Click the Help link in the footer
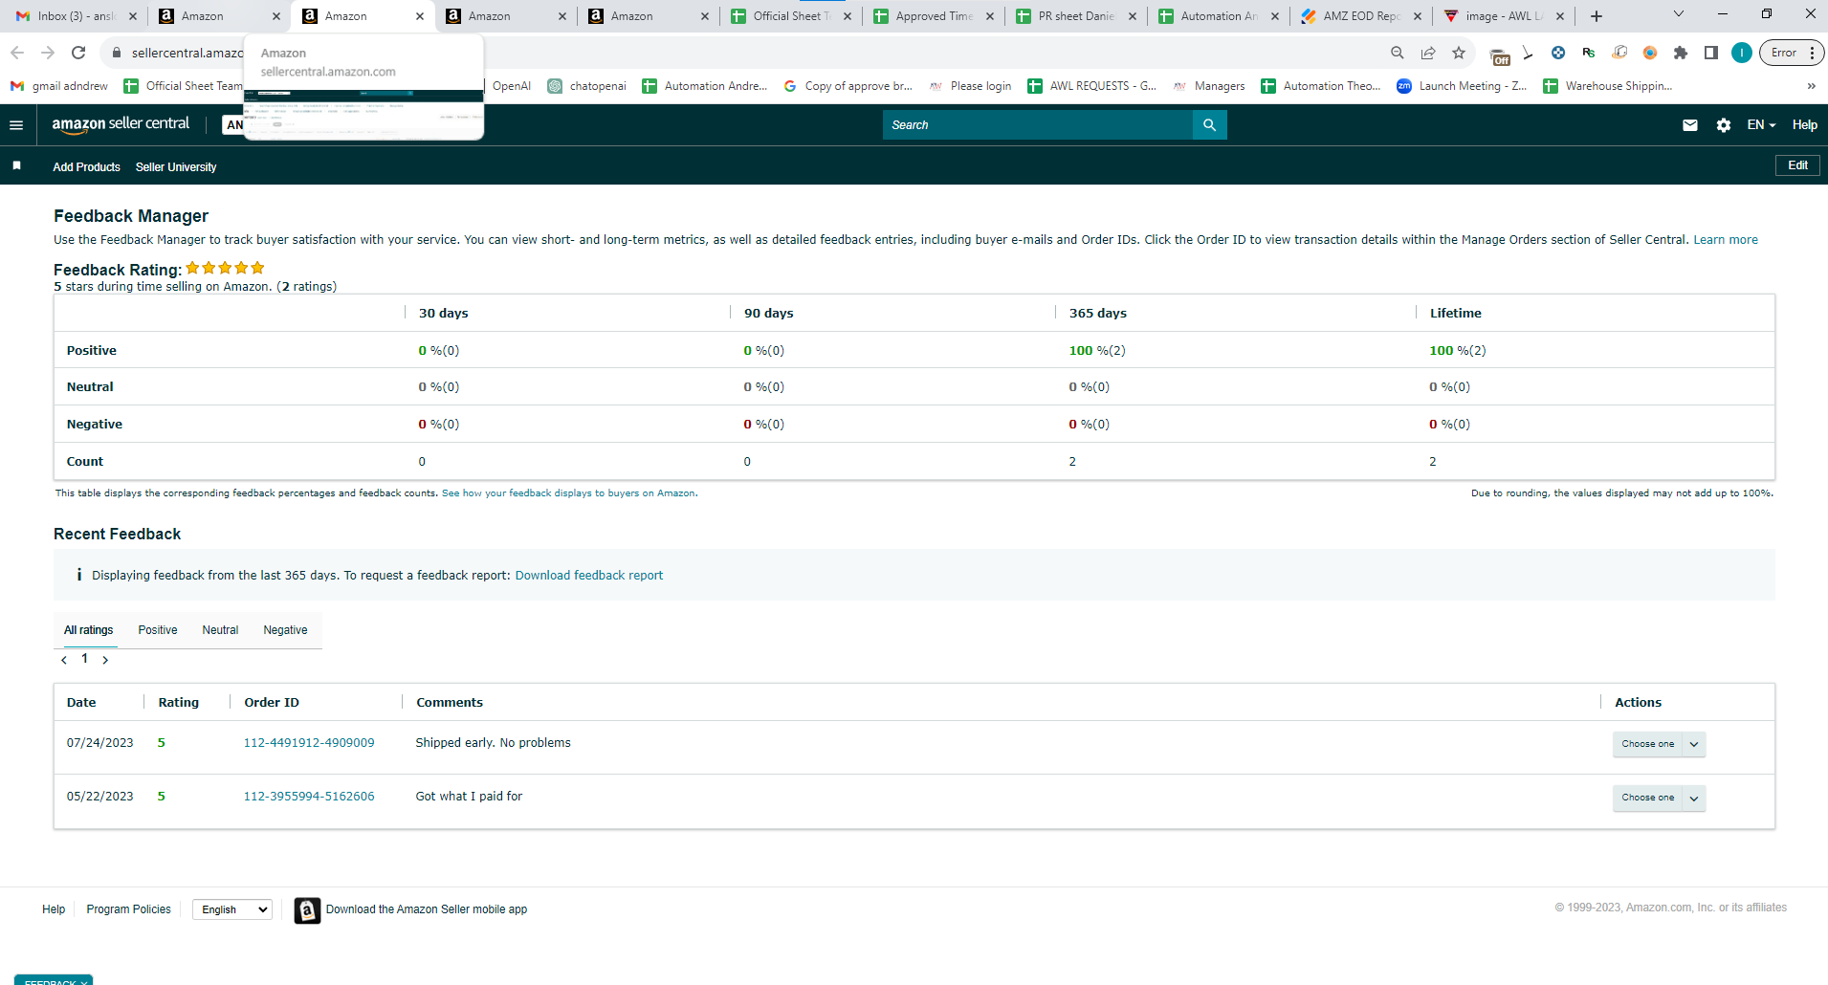 (x=54, y=909)
